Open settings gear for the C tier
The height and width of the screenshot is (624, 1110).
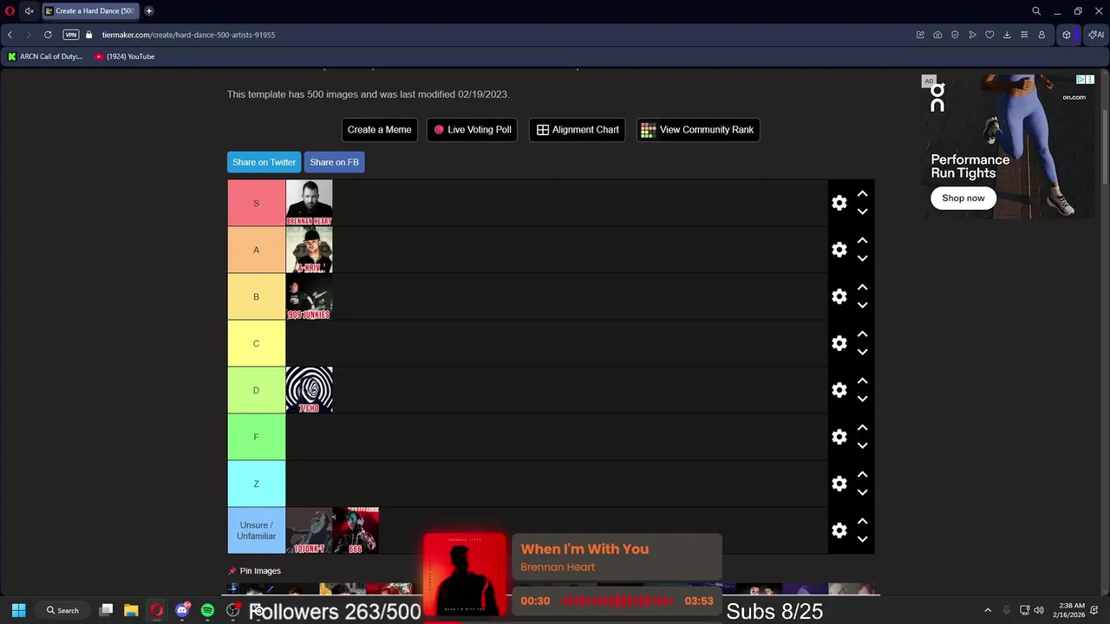[839, 343]
